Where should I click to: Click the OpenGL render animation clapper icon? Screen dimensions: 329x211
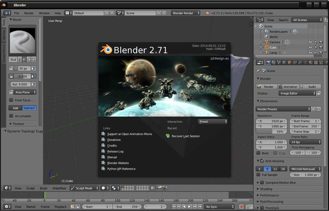coord(165,188)
